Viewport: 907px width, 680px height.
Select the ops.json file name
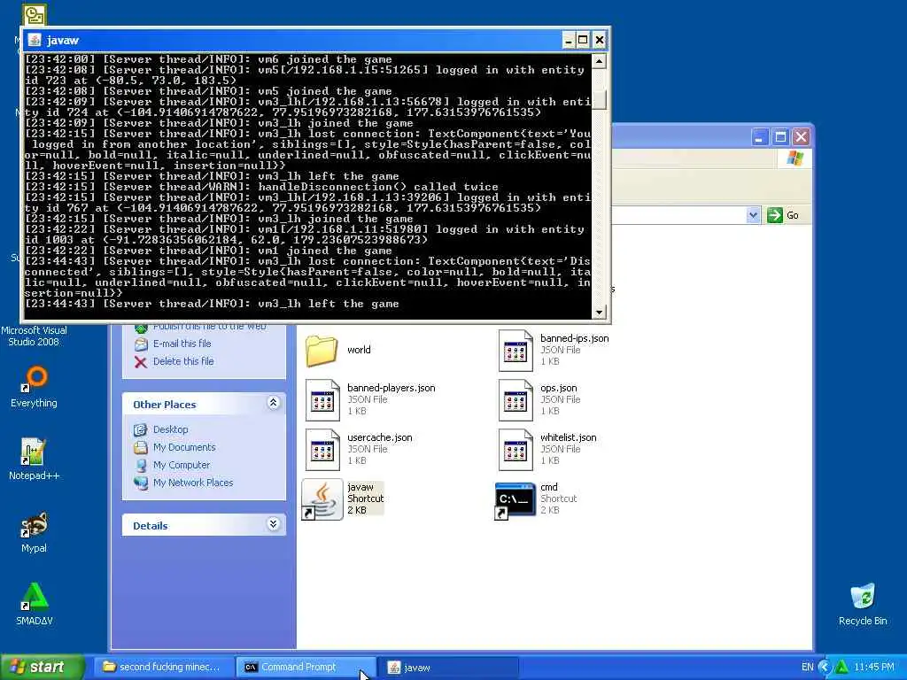point(558,388)
